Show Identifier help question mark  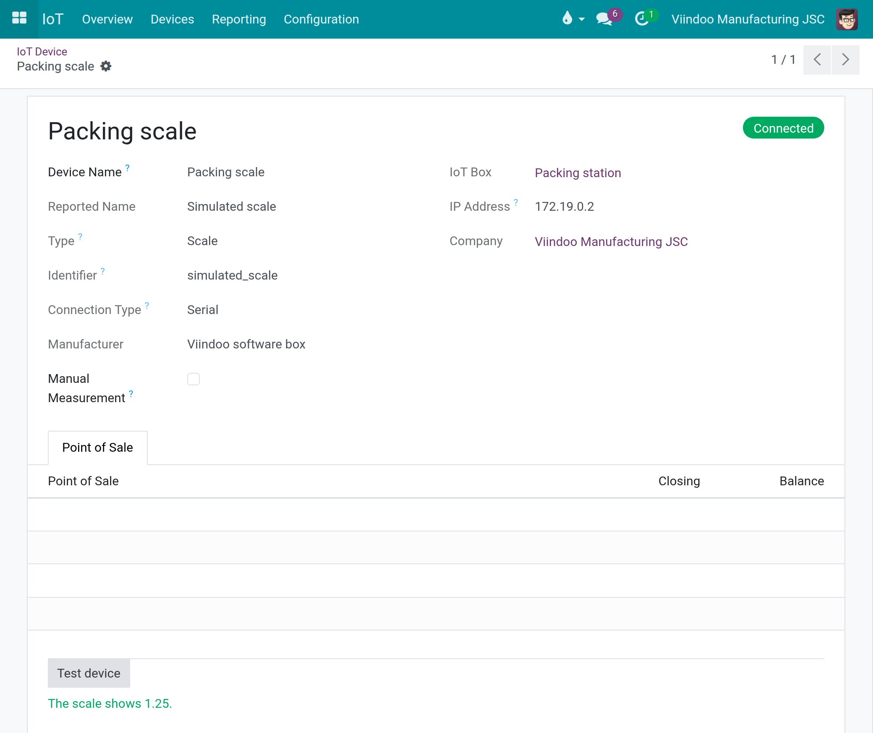pos(103,271)
